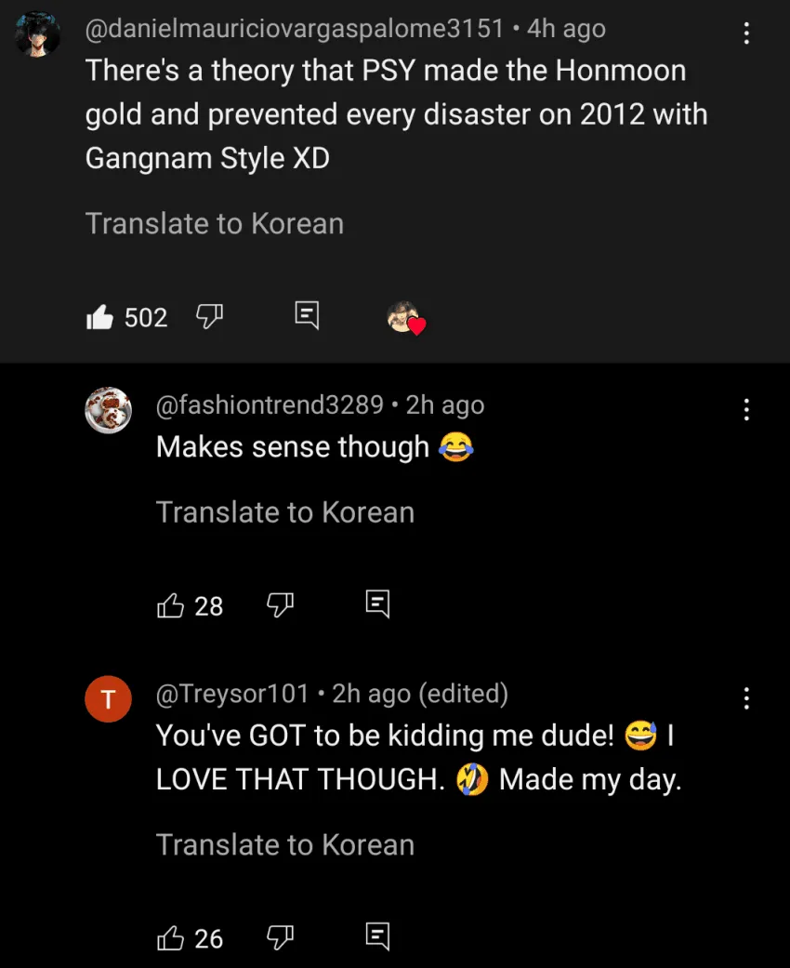The width and height of the screenshot is (790, 968).
Task: Visit @danielmauriciovargaspalome3151 channel handle
Action: 295,29
